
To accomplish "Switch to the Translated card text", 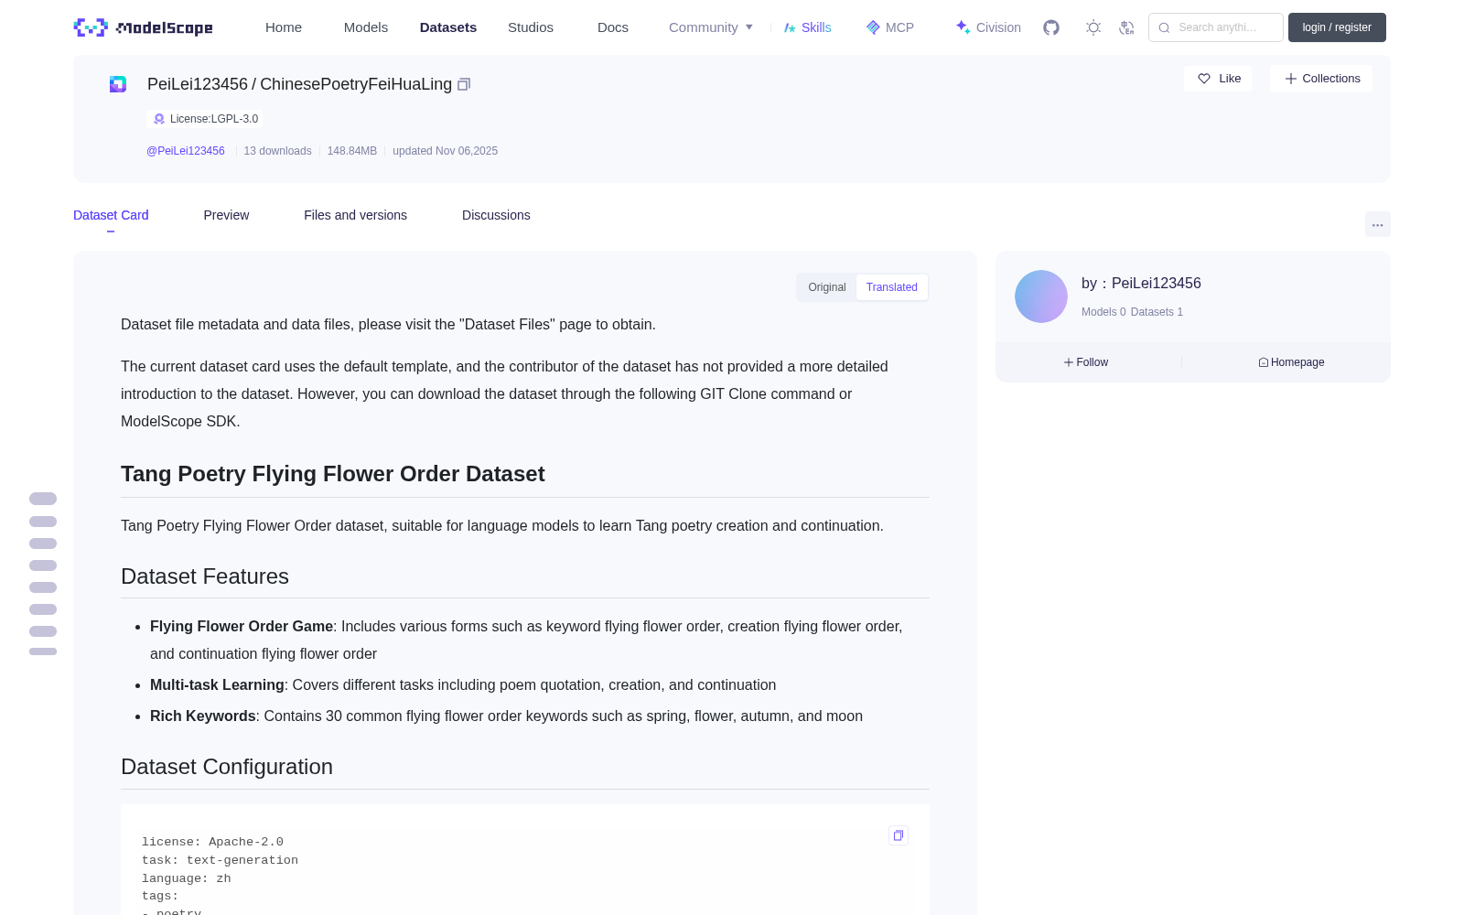I will [x=892, y=287].
